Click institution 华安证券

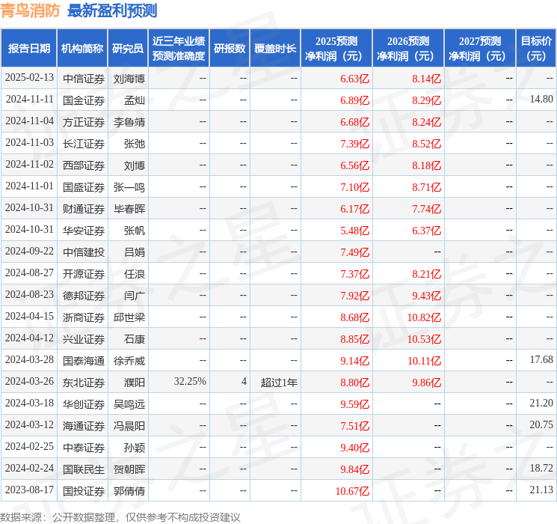pyautogui.click(x=84, y=231)
